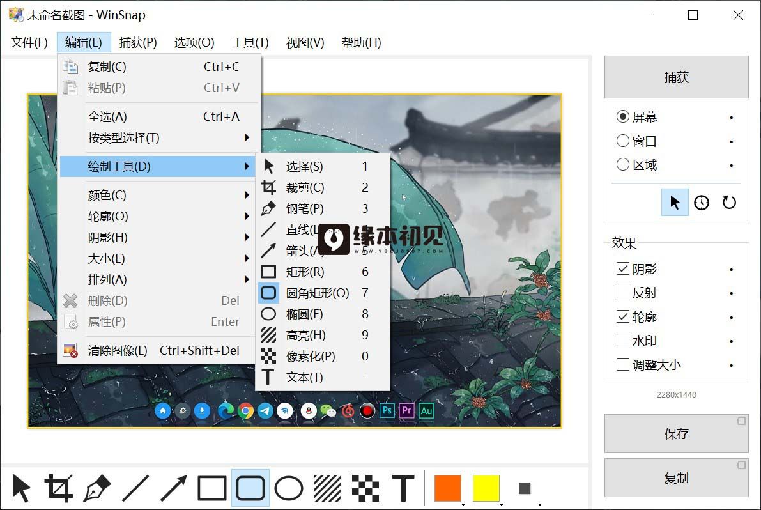Choose 矩形(R) in drawing tools submenu
The image size is (761, 510).
click(323, 272)
